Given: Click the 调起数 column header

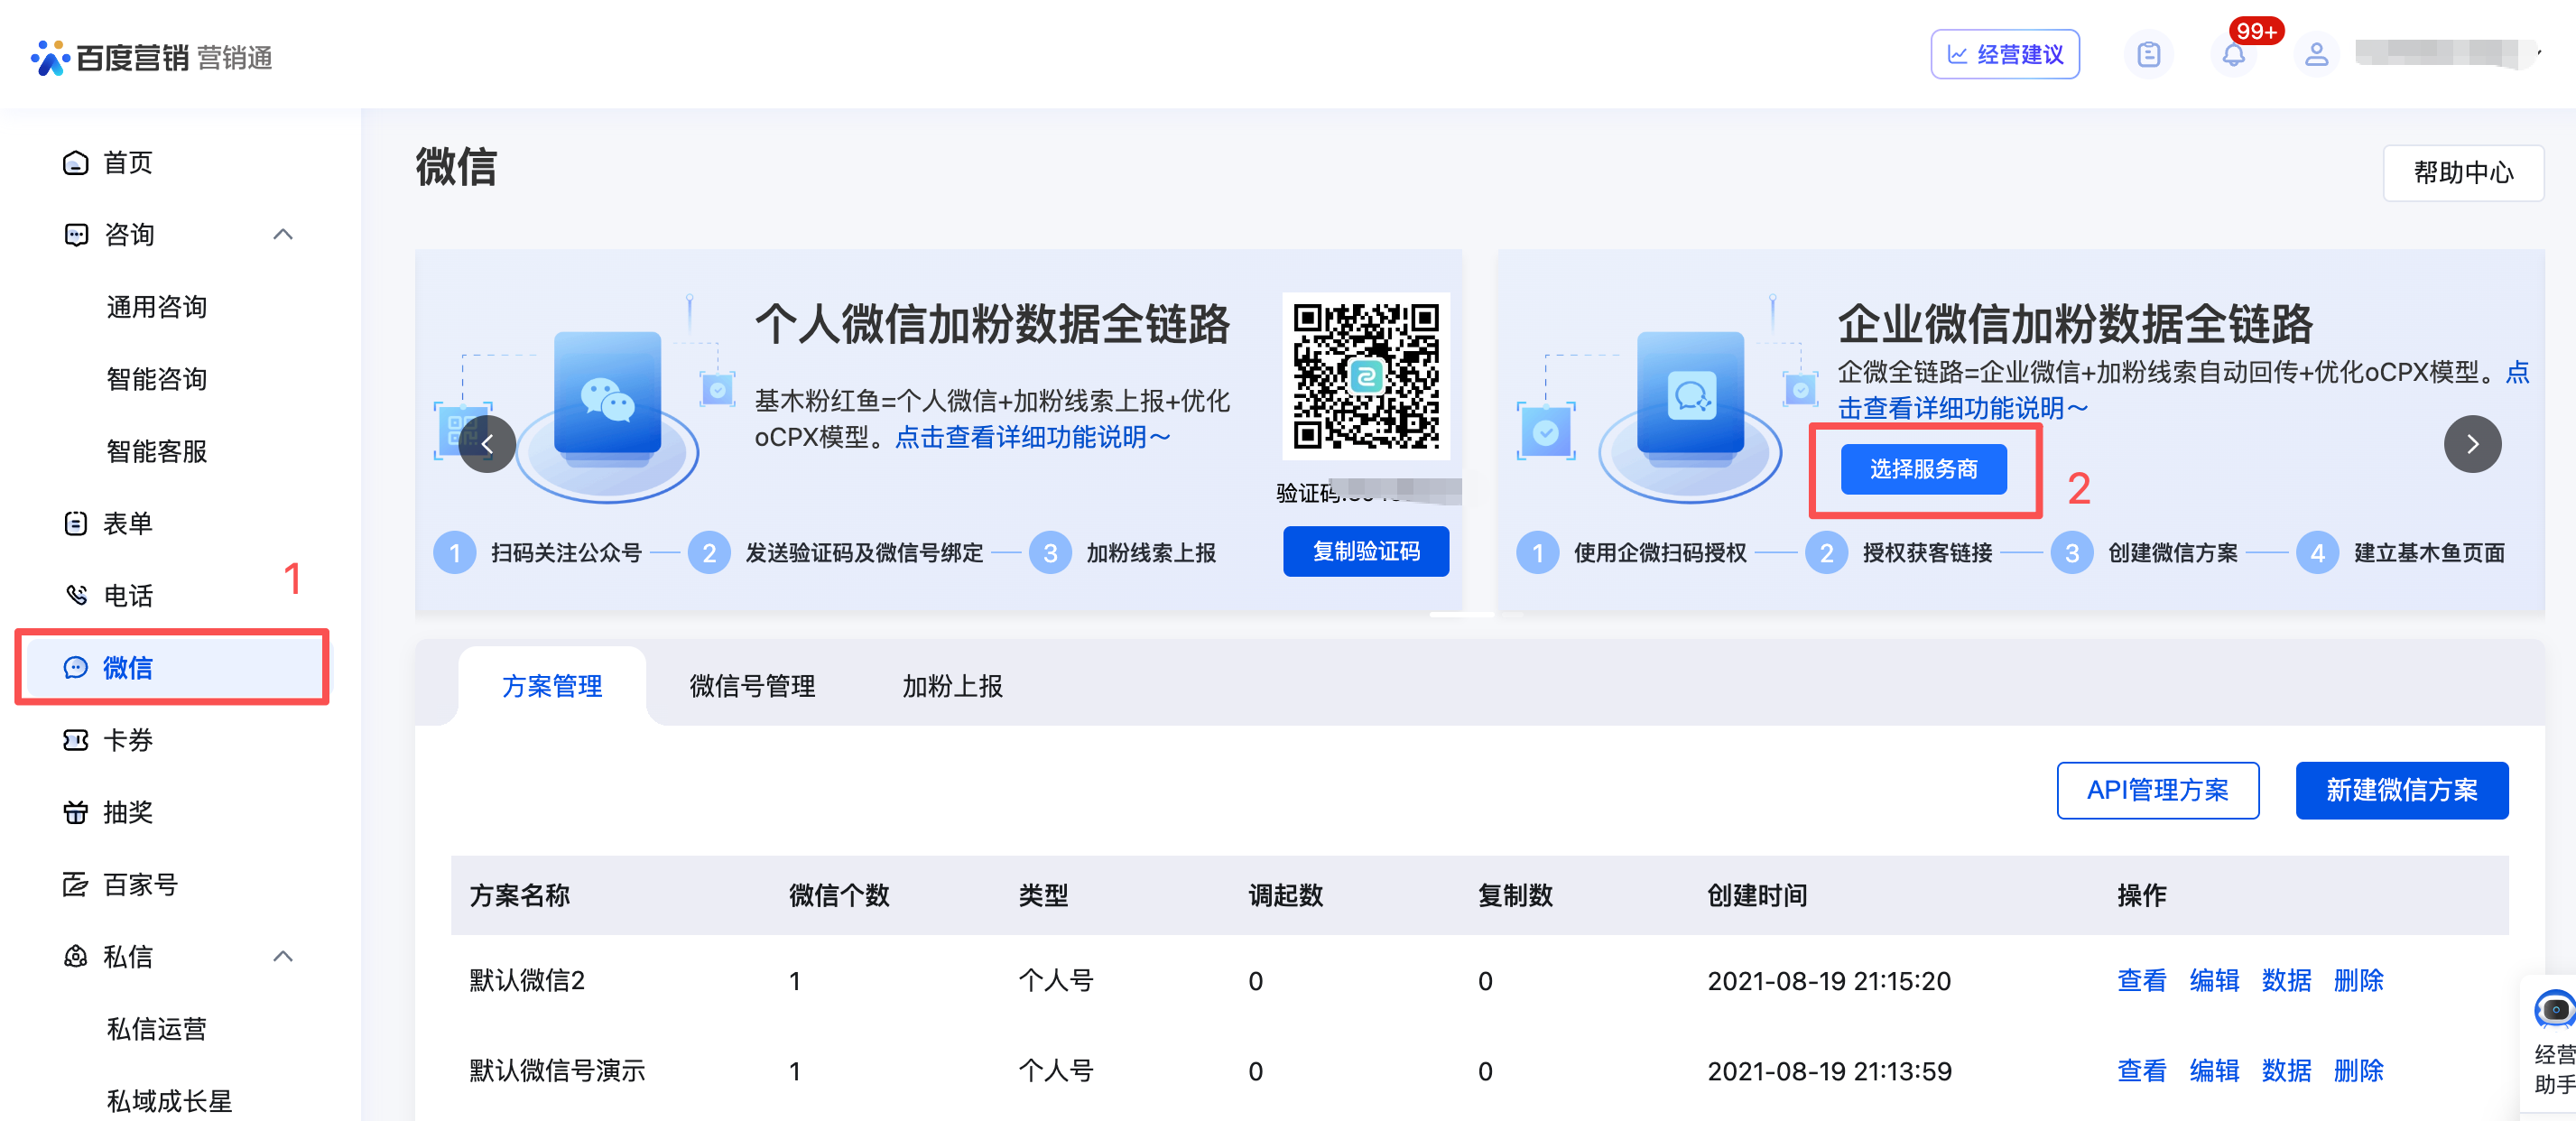Looking at the screenshot, I should pyautogui.click(x=1285, y=895).
